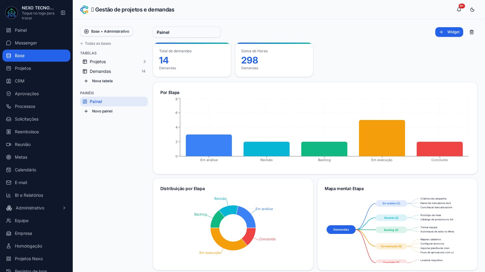Click the Concluído red donut segment

point(249,235)
